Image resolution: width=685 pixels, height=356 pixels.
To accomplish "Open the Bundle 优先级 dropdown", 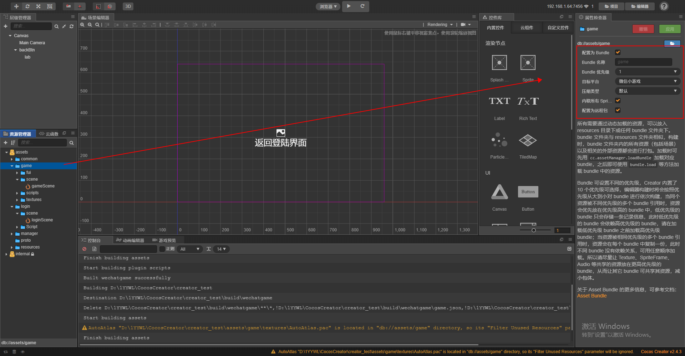I will [647, 72].
